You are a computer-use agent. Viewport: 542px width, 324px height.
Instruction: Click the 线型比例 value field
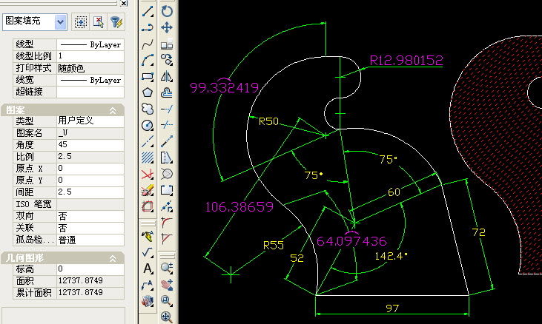point(90,56)
